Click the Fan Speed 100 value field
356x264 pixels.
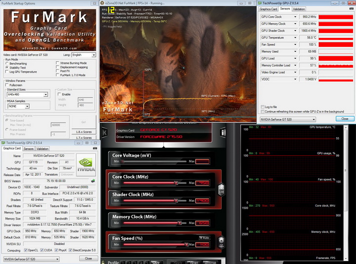[202, 245]
